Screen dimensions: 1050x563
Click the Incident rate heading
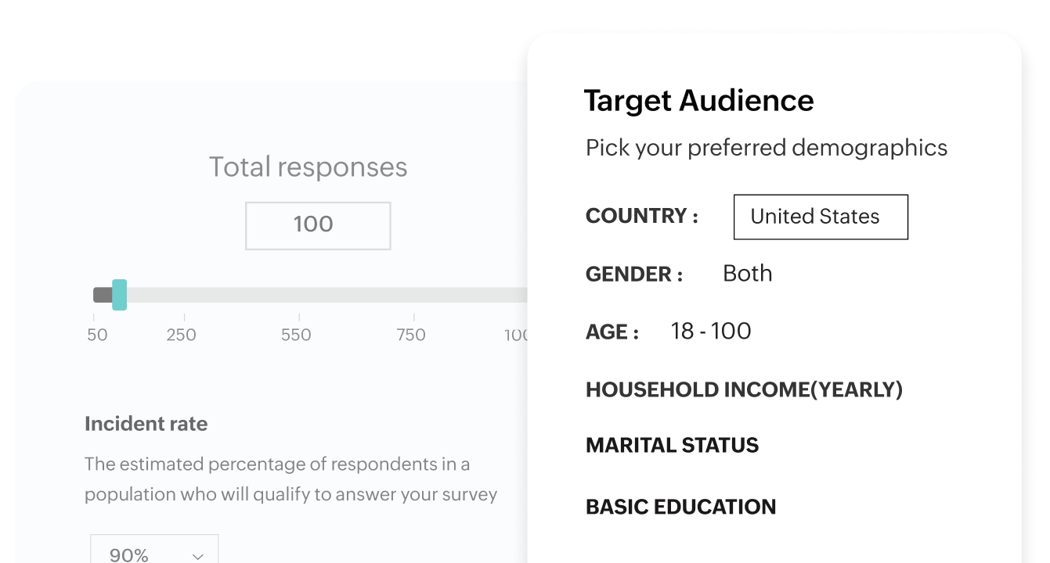click(146, 423)
